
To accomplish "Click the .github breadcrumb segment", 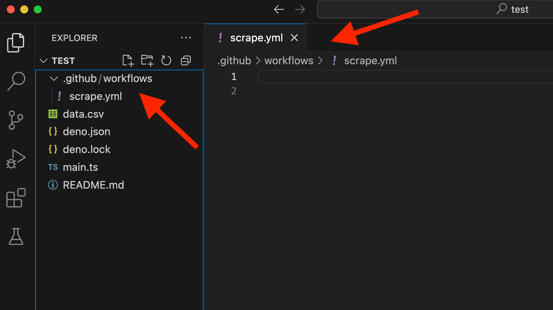I will [234, 61].
